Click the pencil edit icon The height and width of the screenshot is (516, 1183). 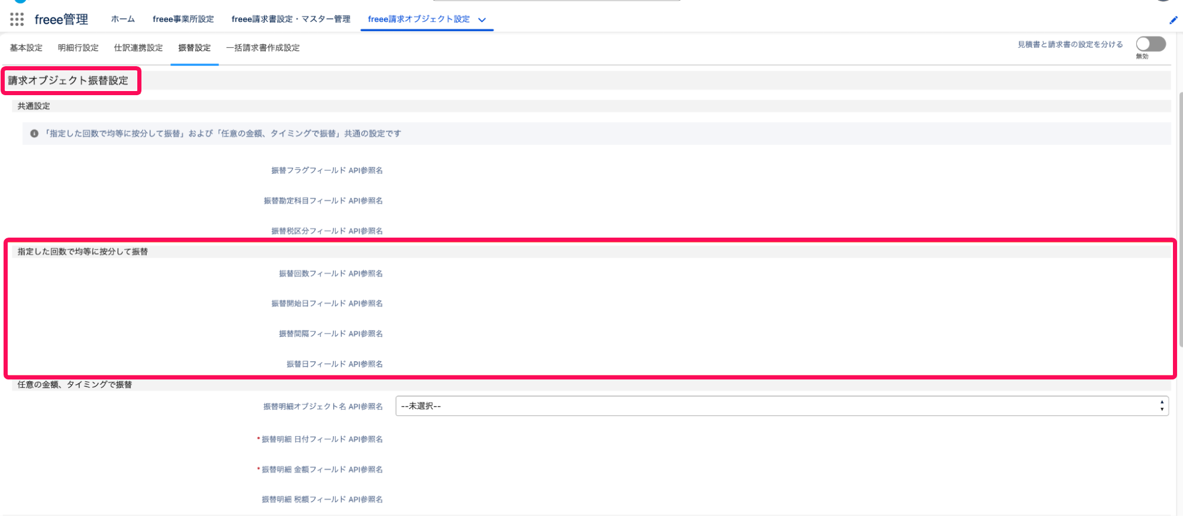pos(1173,20)
